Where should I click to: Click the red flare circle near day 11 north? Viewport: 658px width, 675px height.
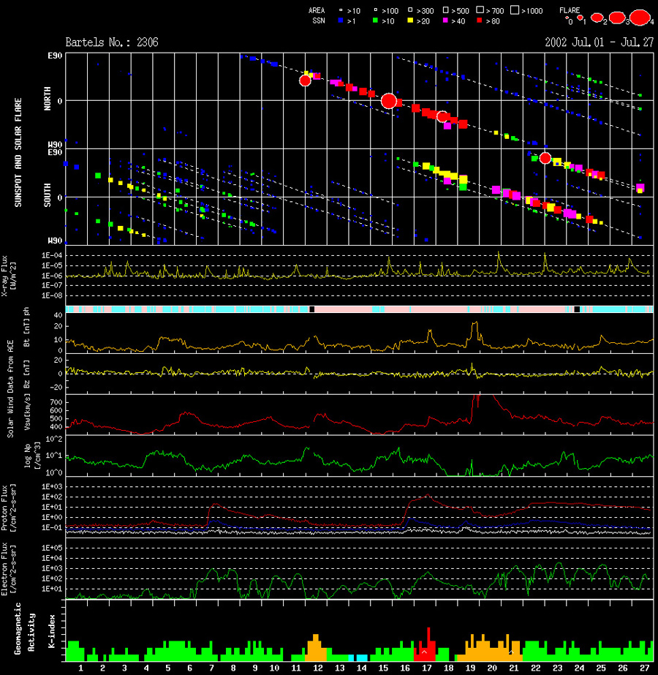coord(305,80)
